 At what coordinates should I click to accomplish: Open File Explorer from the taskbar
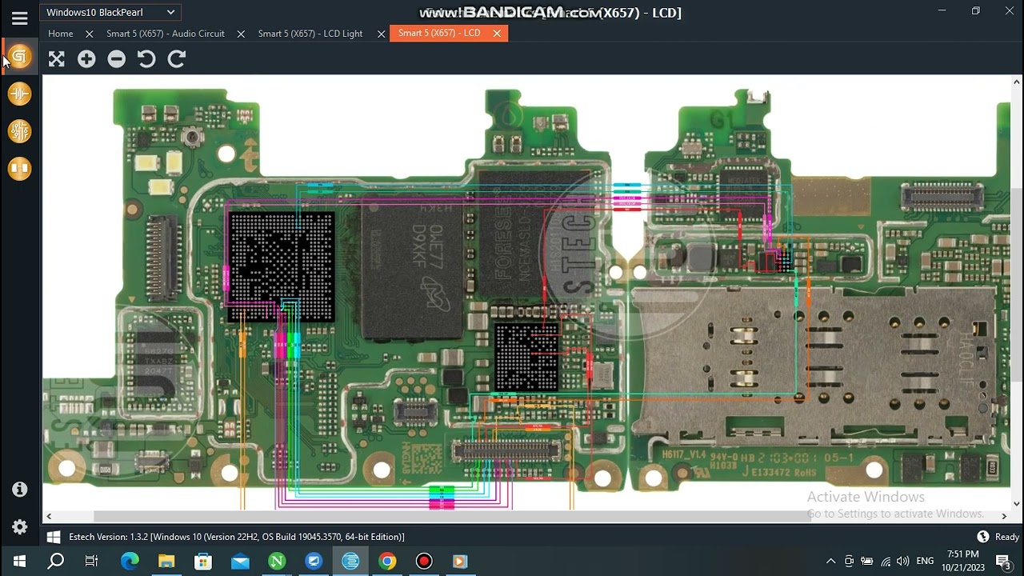point(166,561)
